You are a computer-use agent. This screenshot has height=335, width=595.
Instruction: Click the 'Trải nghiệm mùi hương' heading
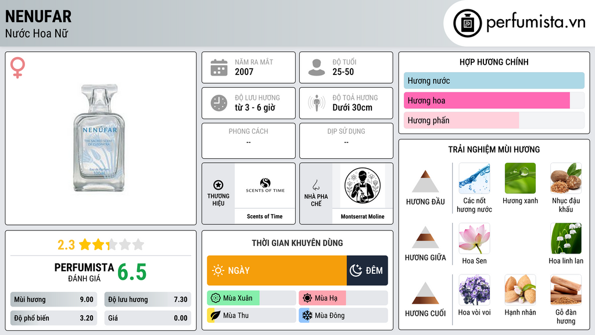coord(494,149)
